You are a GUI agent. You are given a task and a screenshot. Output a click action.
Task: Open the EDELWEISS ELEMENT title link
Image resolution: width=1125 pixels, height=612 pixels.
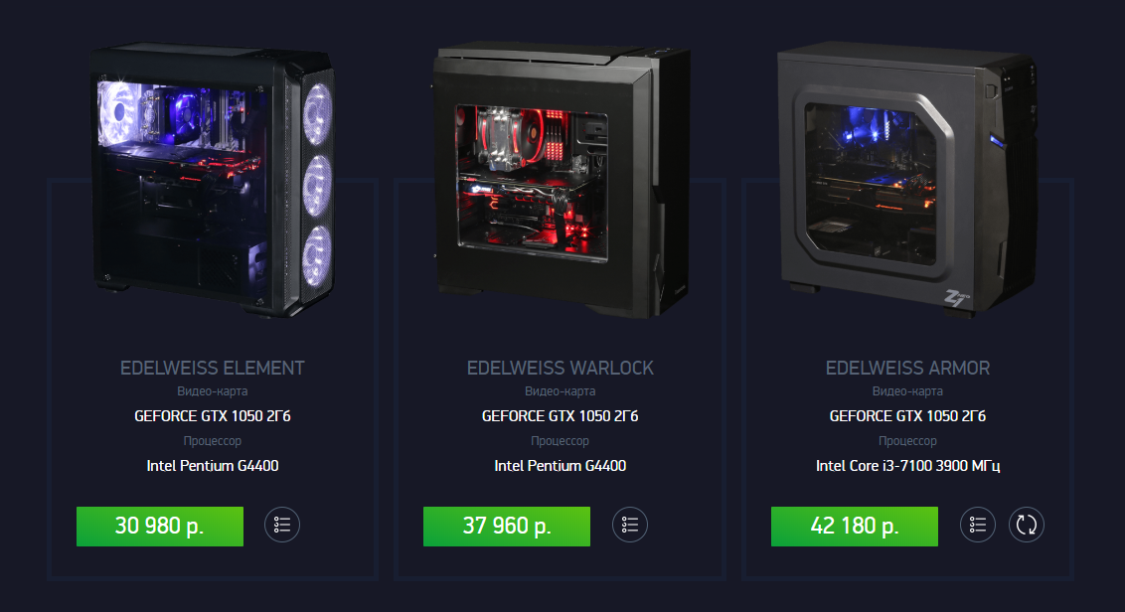pyautogui.click(x=213, y=368)
